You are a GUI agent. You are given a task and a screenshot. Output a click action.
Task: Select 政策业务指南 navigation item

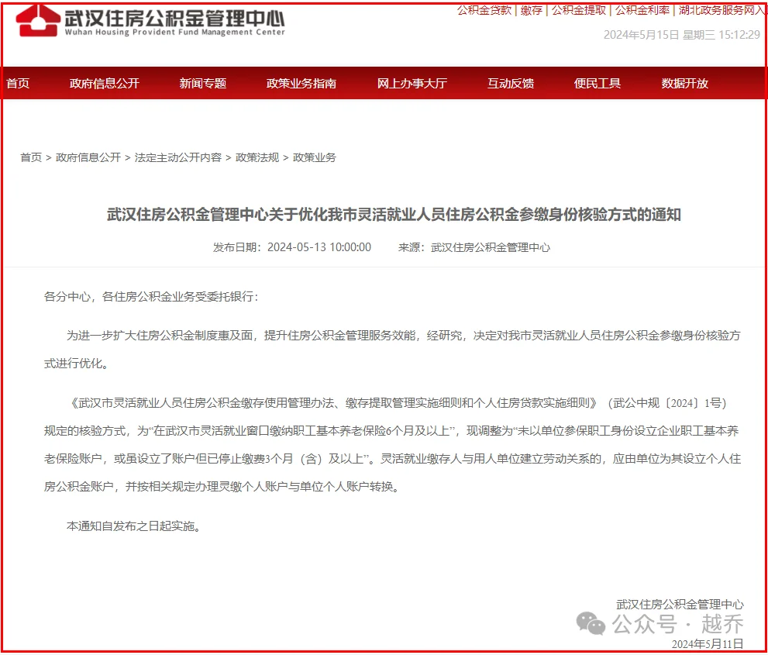tap(301, 83)
